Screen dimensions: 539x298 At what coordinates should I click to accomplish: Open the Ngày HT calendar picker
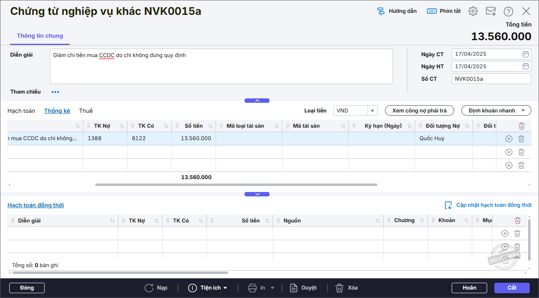pos(525,67)
